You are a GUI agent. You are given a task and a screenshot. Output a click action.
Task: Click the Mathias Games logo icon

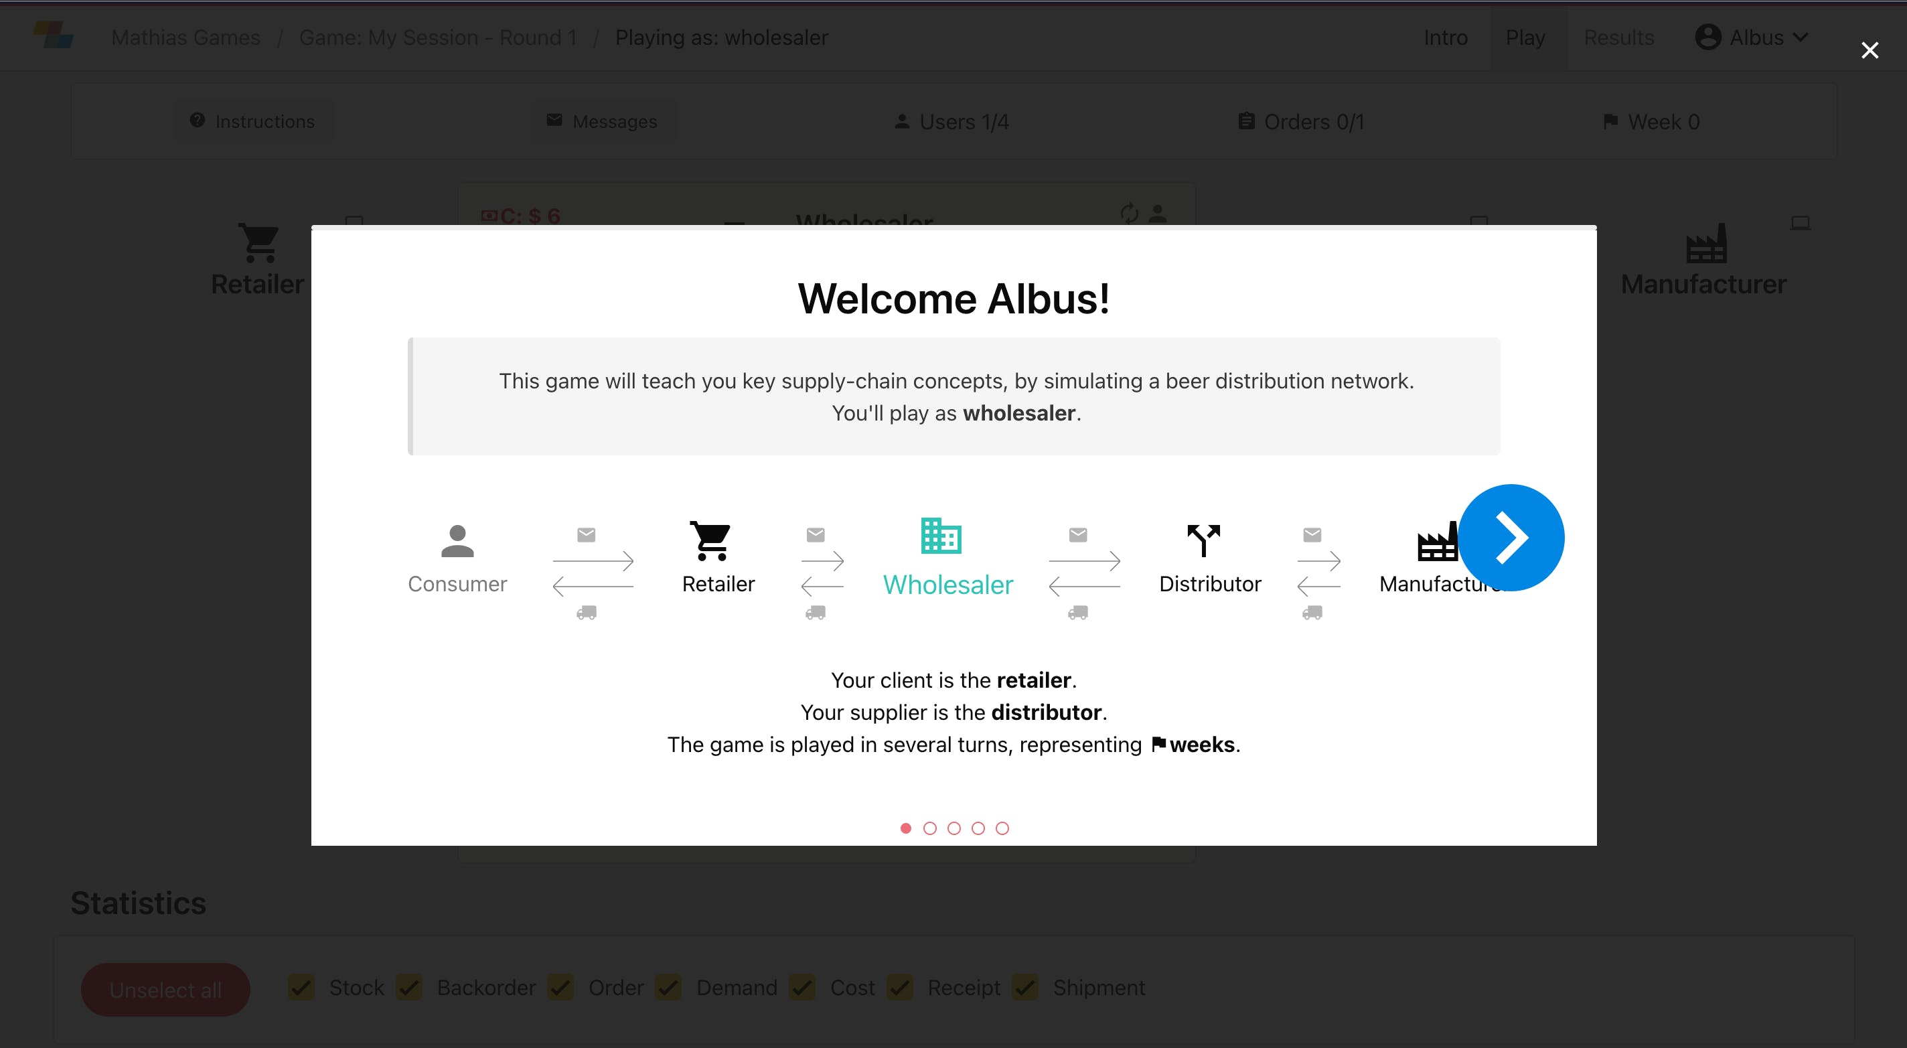coord(54,35)
